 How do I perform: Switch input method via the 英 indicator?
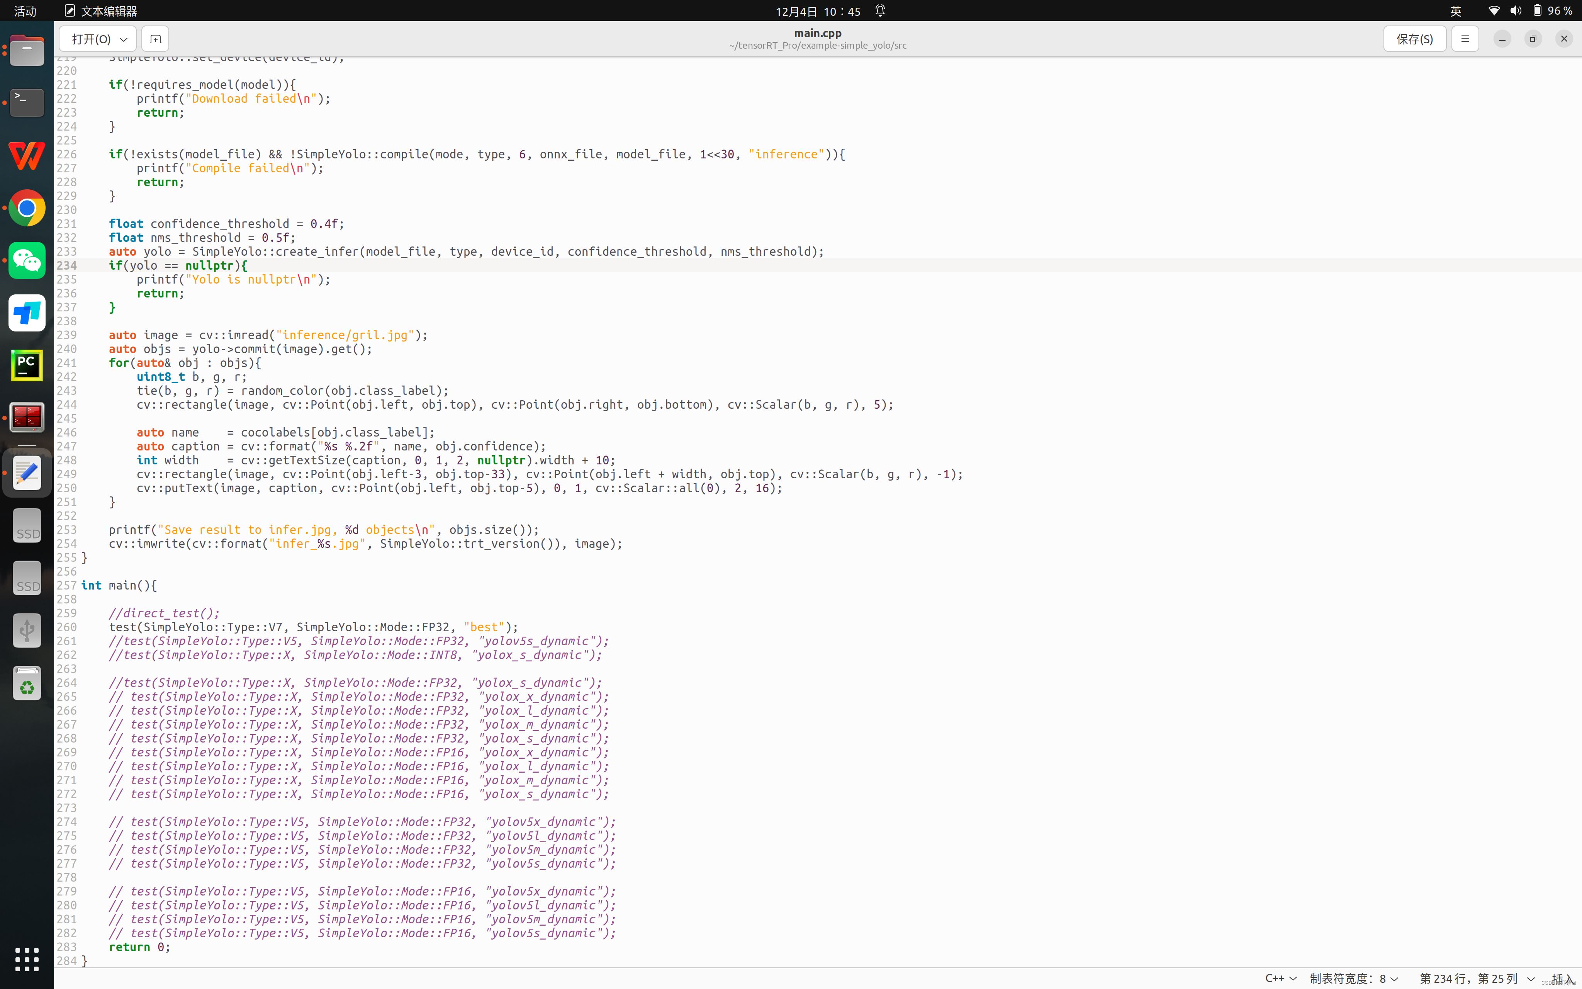click(x=1456, y=10)
